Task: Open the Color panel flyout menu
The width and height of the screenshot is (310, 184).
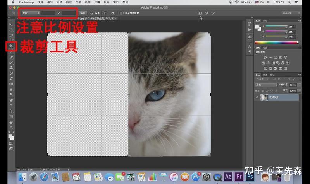Action: (x=300, y=21)
